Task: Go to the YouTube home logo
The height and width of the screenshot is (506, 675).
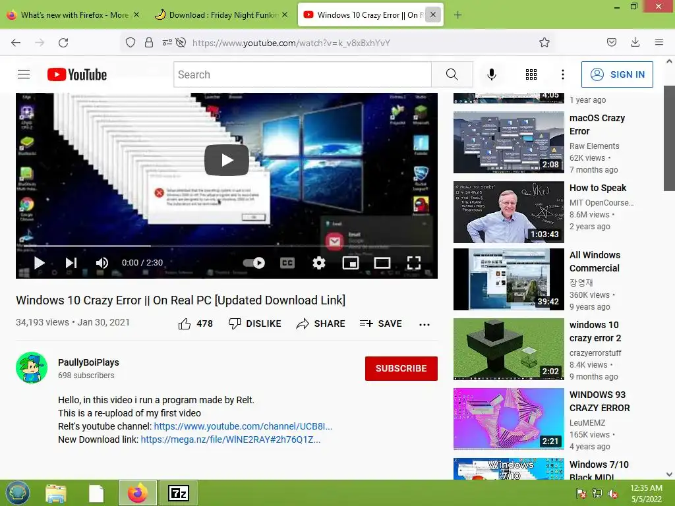Action: 77,74
